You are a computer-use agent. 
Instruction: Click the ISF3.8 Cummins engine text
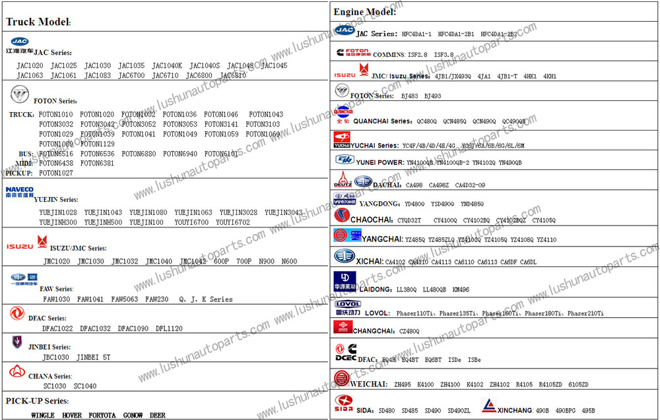point(444,55)
